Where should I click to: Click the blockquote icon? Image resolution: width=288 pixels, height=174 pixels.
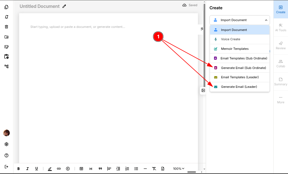[100, 169]
